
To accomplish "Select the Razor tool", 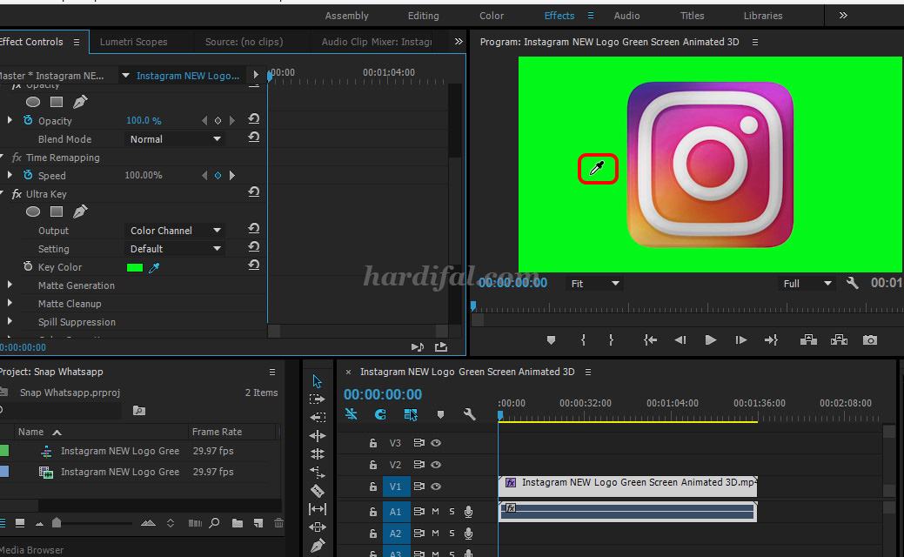I will (318, 490).
